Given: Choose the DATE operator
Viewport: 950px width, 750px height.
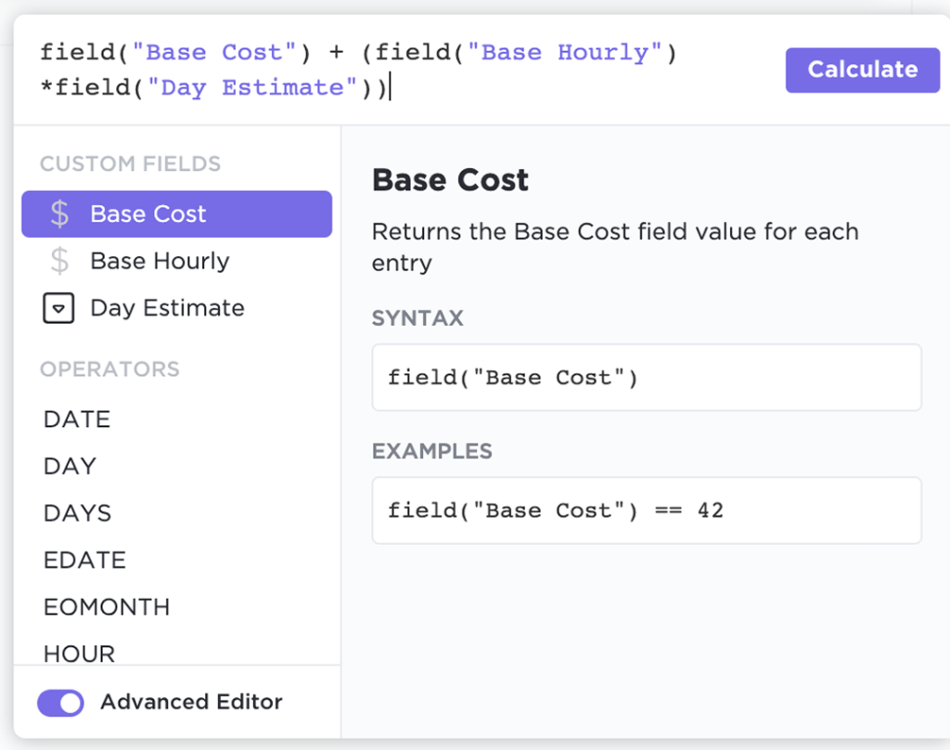Looking at the screenshot, I should point(77,420).
